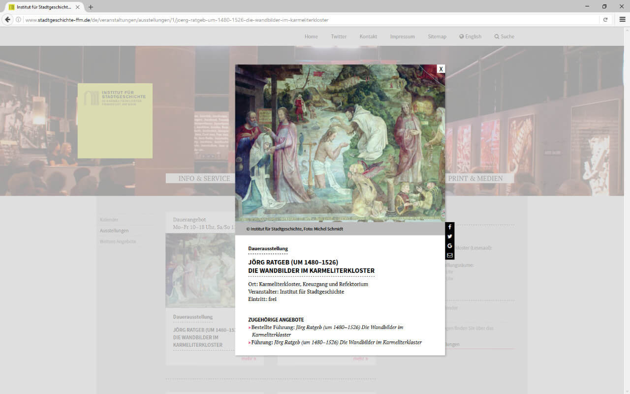Open the Impressum menu item
Viewport: 630px width, 394px height.
coord(403,36)
